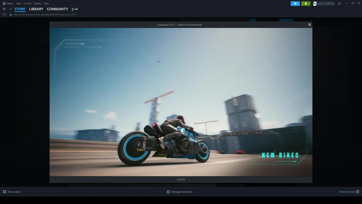Click the Add a Game plus icon
The height and width of the screenshot is (204, 362).
(4, 192)
